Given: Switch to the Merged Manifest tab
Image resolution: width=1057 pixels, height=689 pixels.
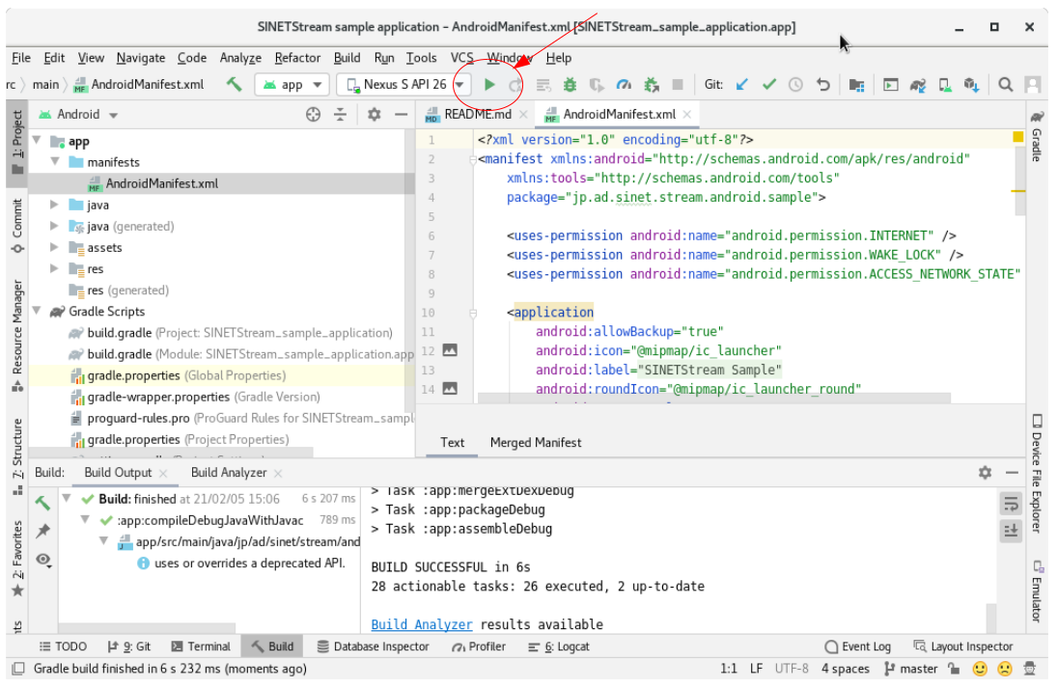Looking at the screenshot, I should [536, 443].
